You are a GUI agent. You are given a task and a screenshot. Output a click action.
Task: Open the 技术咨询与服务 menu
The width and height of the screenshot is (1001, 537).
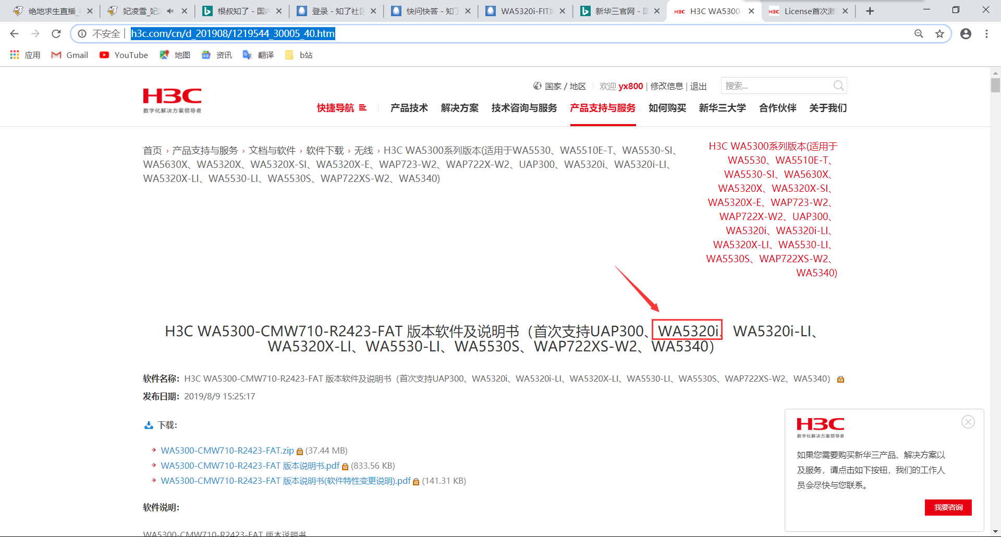point(524,108)
